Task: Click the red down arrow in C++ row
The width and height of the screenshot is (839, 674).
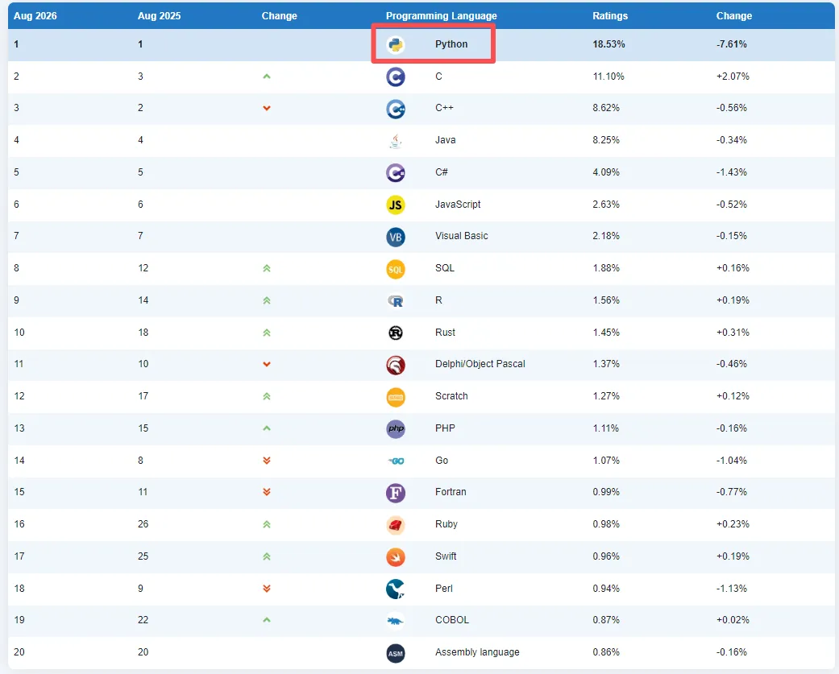Action: tap(267, 108)
